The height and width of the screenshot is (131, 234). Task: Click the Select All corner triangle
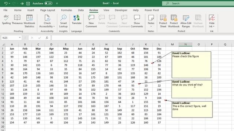[x=3, y=44]
